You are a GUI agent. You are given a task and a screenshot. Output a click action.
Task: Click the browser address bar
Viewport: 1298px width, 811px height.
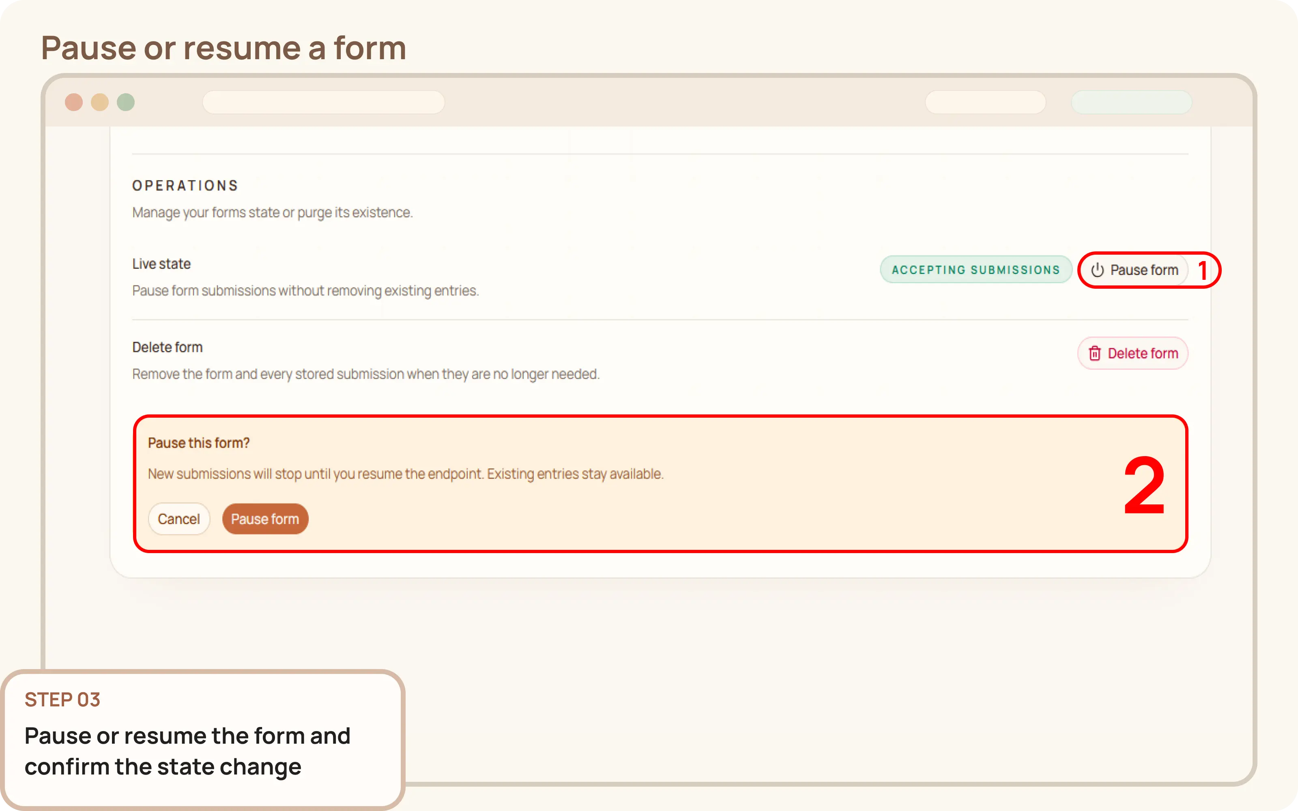pos(323,102)
